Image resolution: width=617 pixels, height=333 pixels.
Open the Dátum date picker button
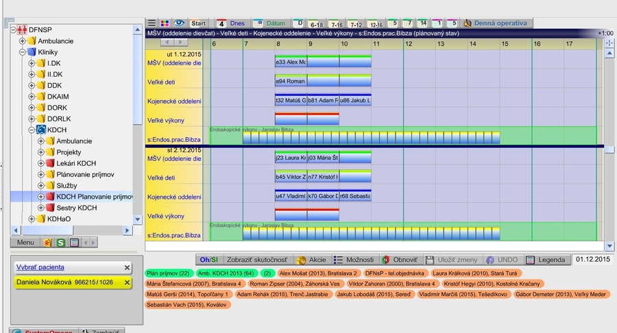270,23
